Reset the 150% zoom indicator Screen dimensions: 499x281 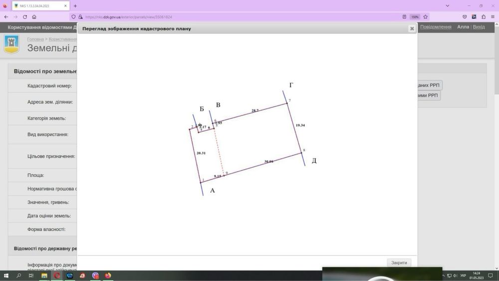pos(415,17)
